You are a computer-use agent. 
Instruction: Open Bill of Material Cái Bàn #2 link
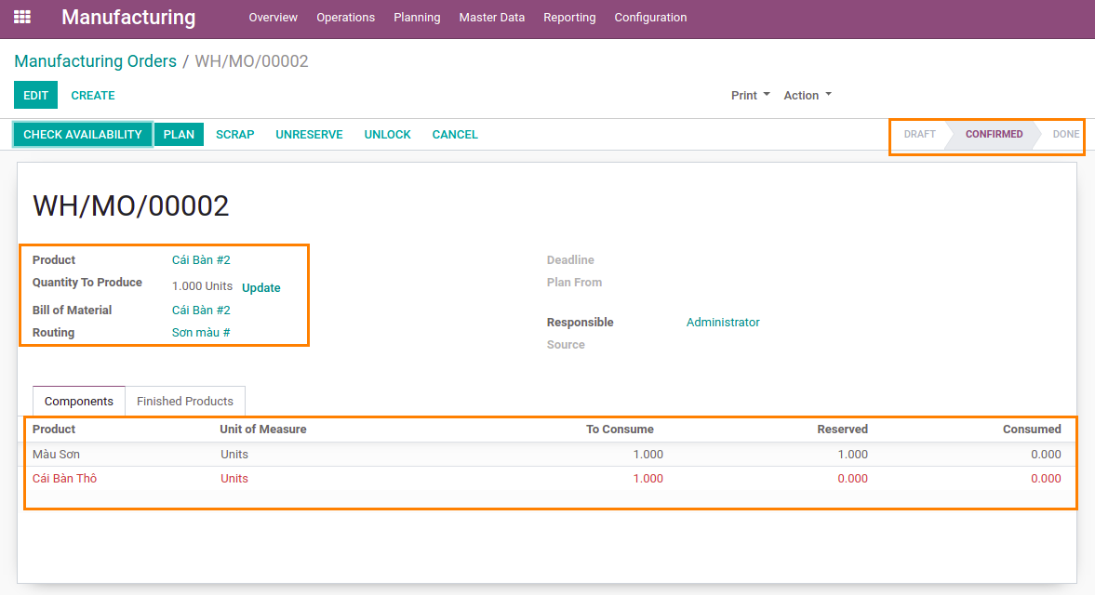coord(201,311)
